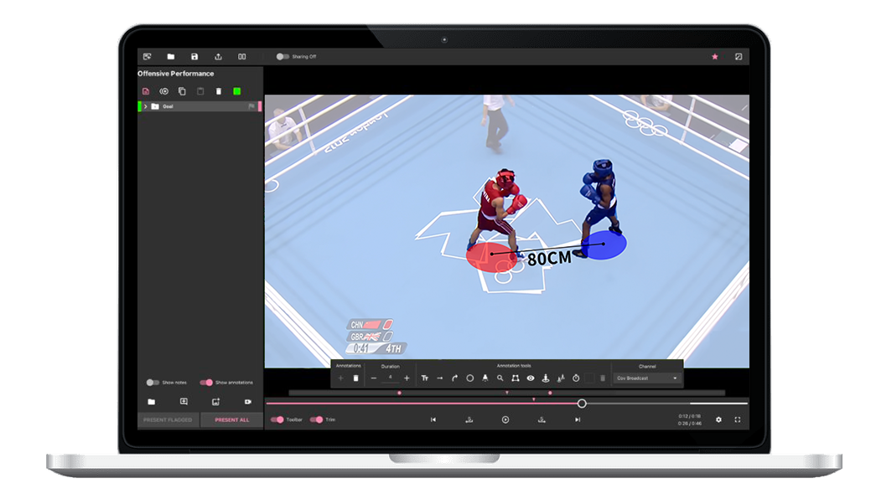Select the text annotation tool
The height and width of the screenshot is (499, 876).
tap(424, 378)
